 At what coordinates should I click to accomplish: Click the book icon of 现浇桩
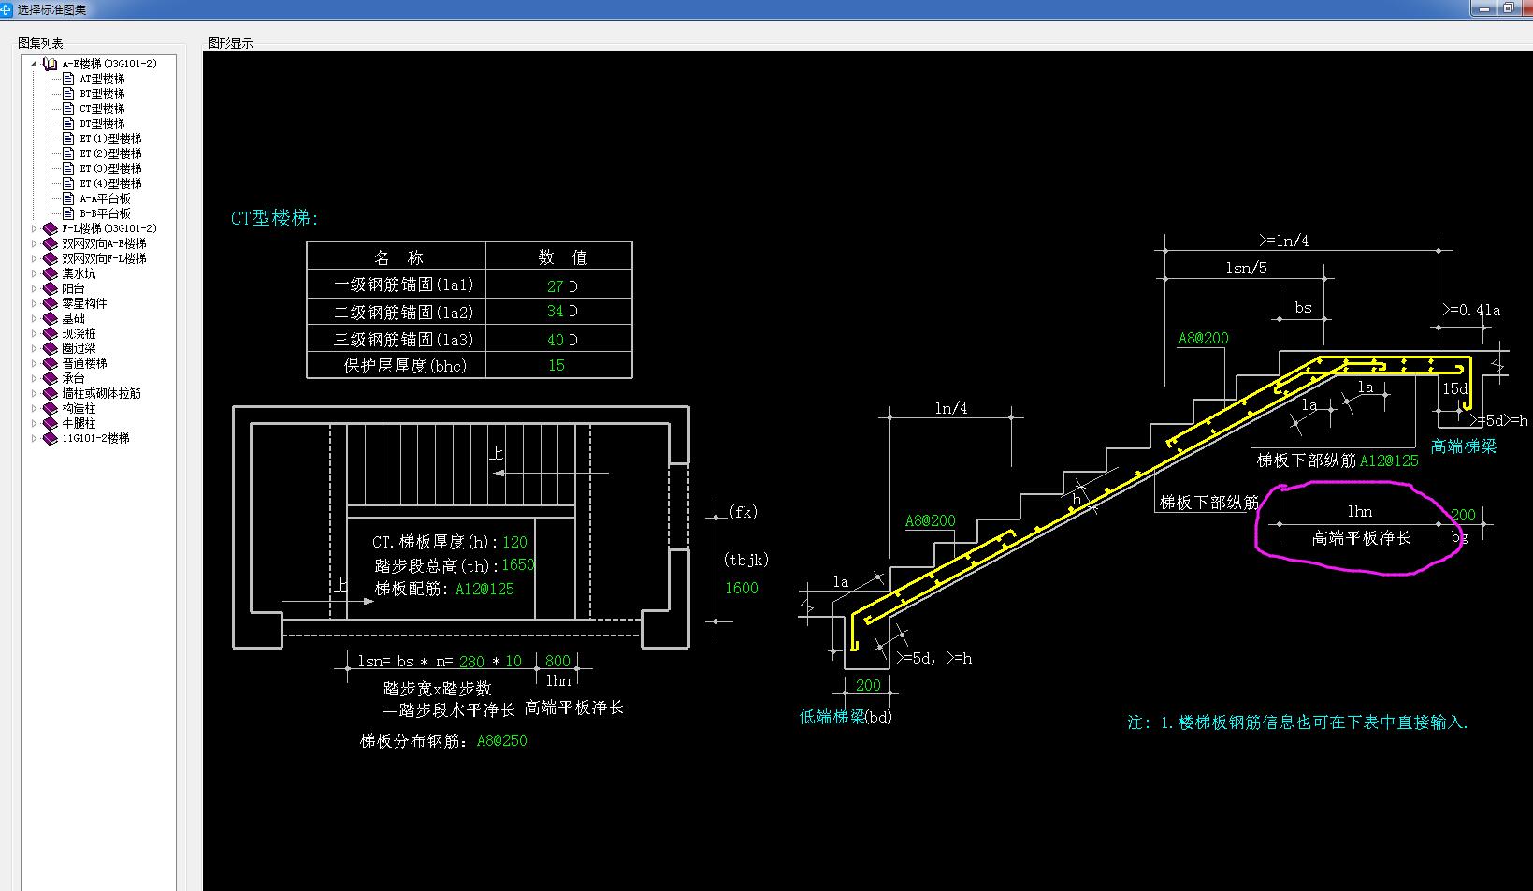pyautogui.click(x=51, y=333)
